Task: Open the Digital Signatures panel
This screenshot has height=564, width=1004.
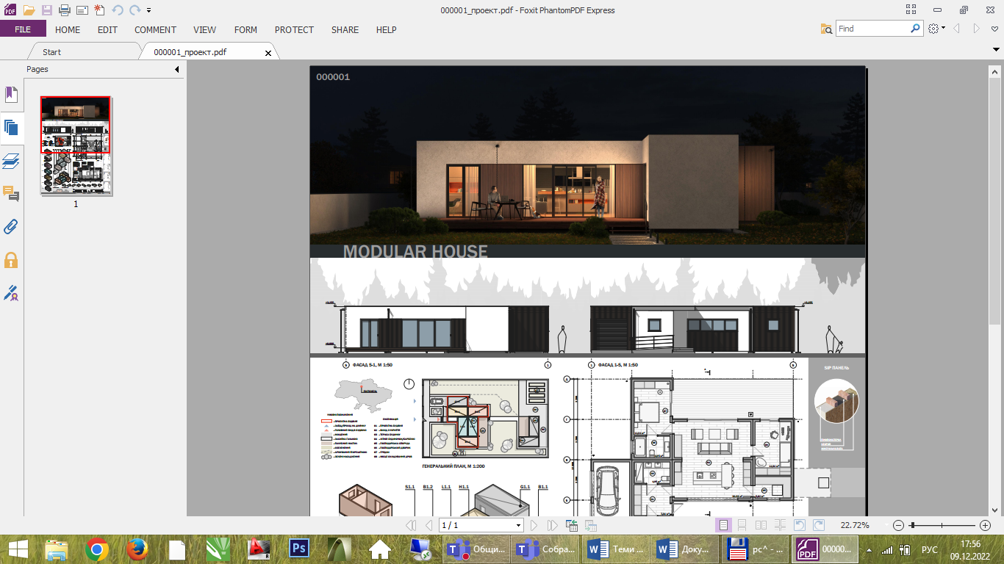Action: coord(11,293)
